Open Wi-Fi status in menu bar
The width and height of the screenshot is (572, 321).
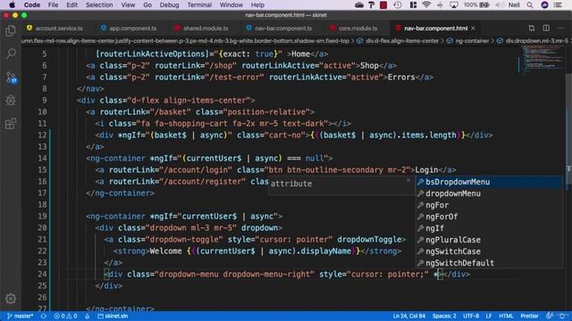426,4
